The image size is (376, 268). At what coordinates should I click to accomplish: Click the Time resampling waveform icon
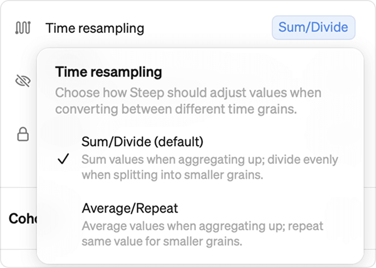pyautogui.click(x=22, y=28)
